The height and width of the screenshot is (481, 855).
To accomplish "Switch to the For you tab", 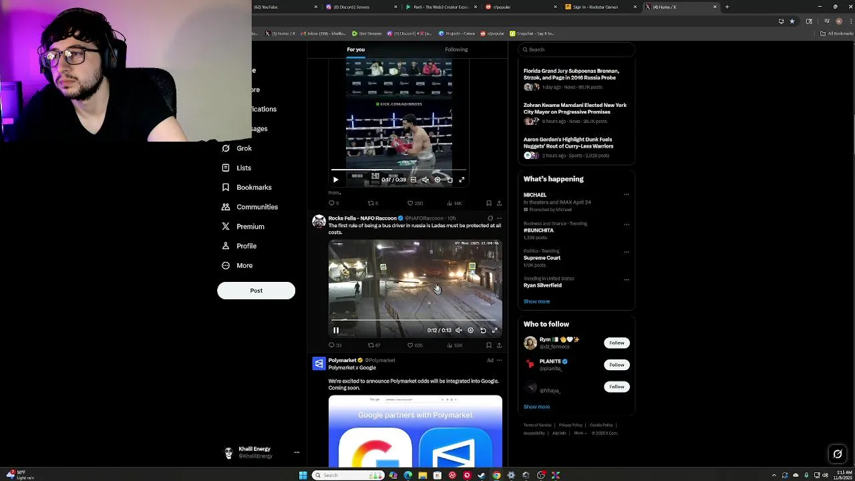I will tap(356, 49).
